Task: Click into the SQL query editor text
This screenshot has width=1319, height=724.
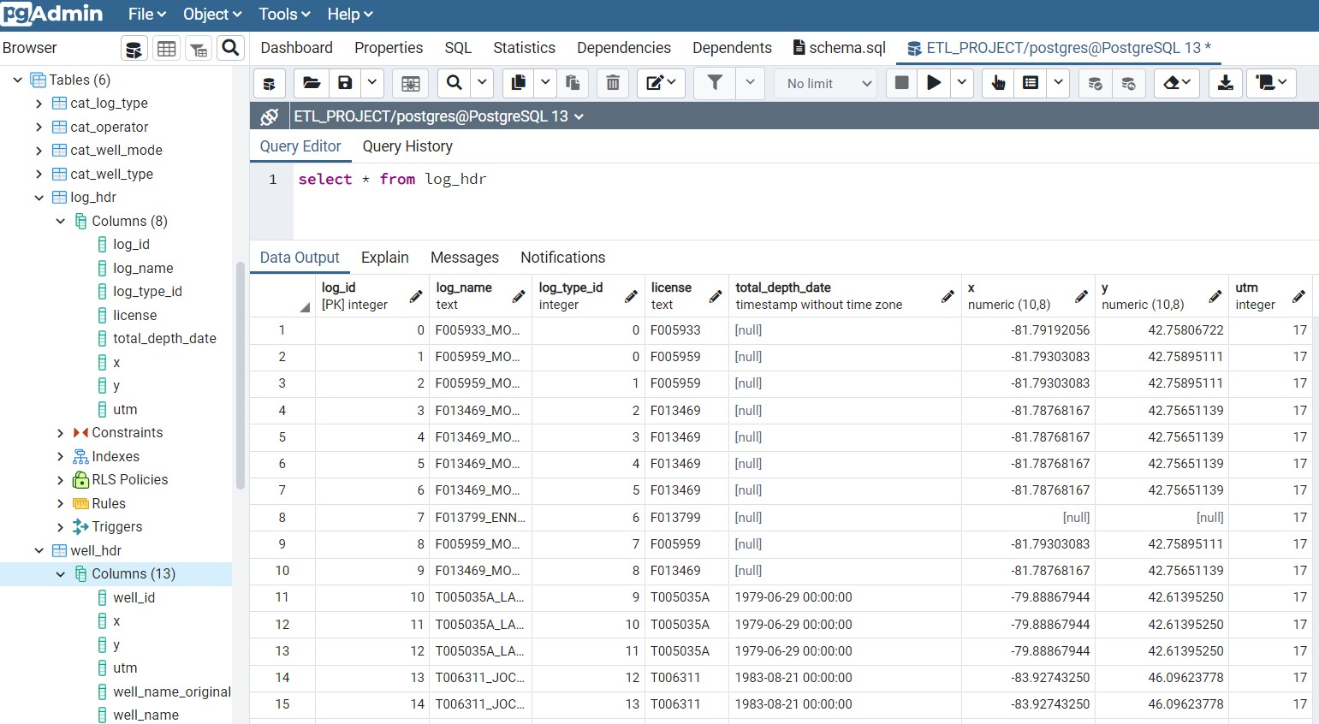Action: coord(392,180)
